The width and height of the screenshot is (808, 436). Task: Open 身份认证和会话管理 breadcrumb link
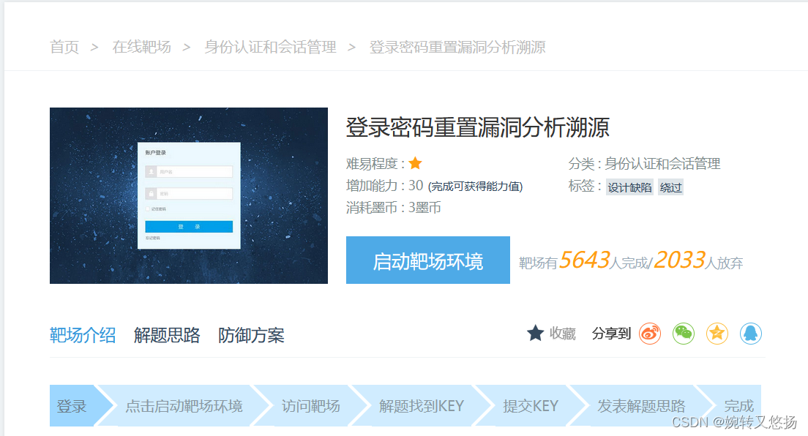[x=270, y=47]
